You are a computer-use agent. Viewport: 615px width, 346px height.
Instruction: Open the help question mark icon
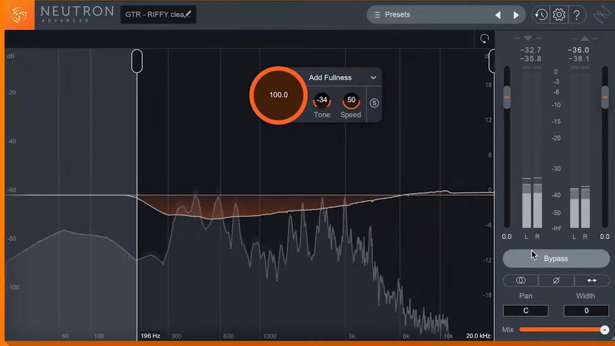[577, 15]
